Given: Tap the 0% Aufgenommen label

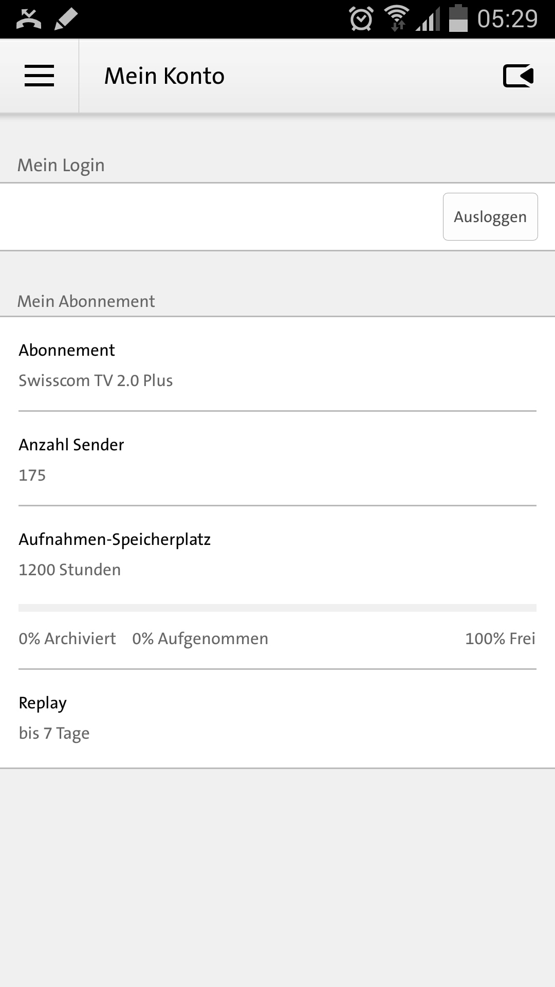Looking at the screenshot, I should coord(200,638).
